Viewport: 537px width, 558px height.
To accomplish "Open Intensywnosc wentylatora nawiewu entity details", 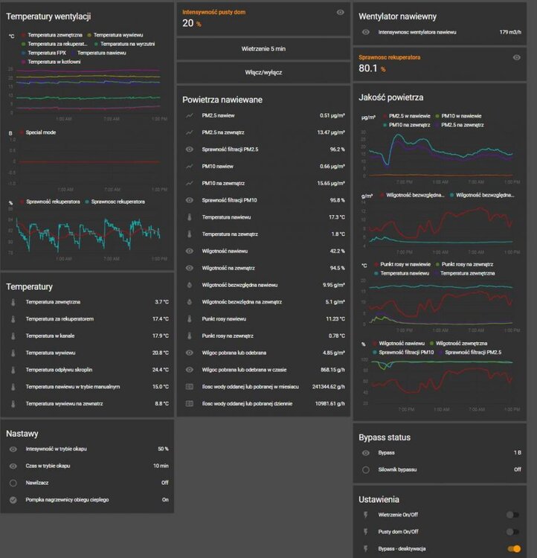I will [x=417, y=32].
